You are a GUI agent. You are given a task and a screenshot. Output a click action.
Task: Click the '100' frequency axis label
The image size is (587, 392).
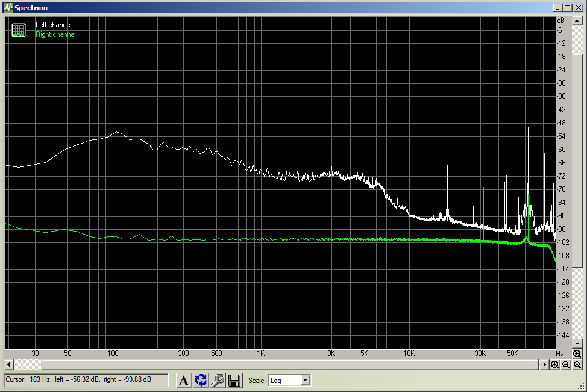113,353
